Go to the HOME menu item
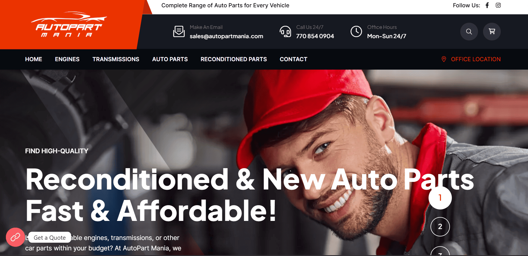 [x=33, y=59]
